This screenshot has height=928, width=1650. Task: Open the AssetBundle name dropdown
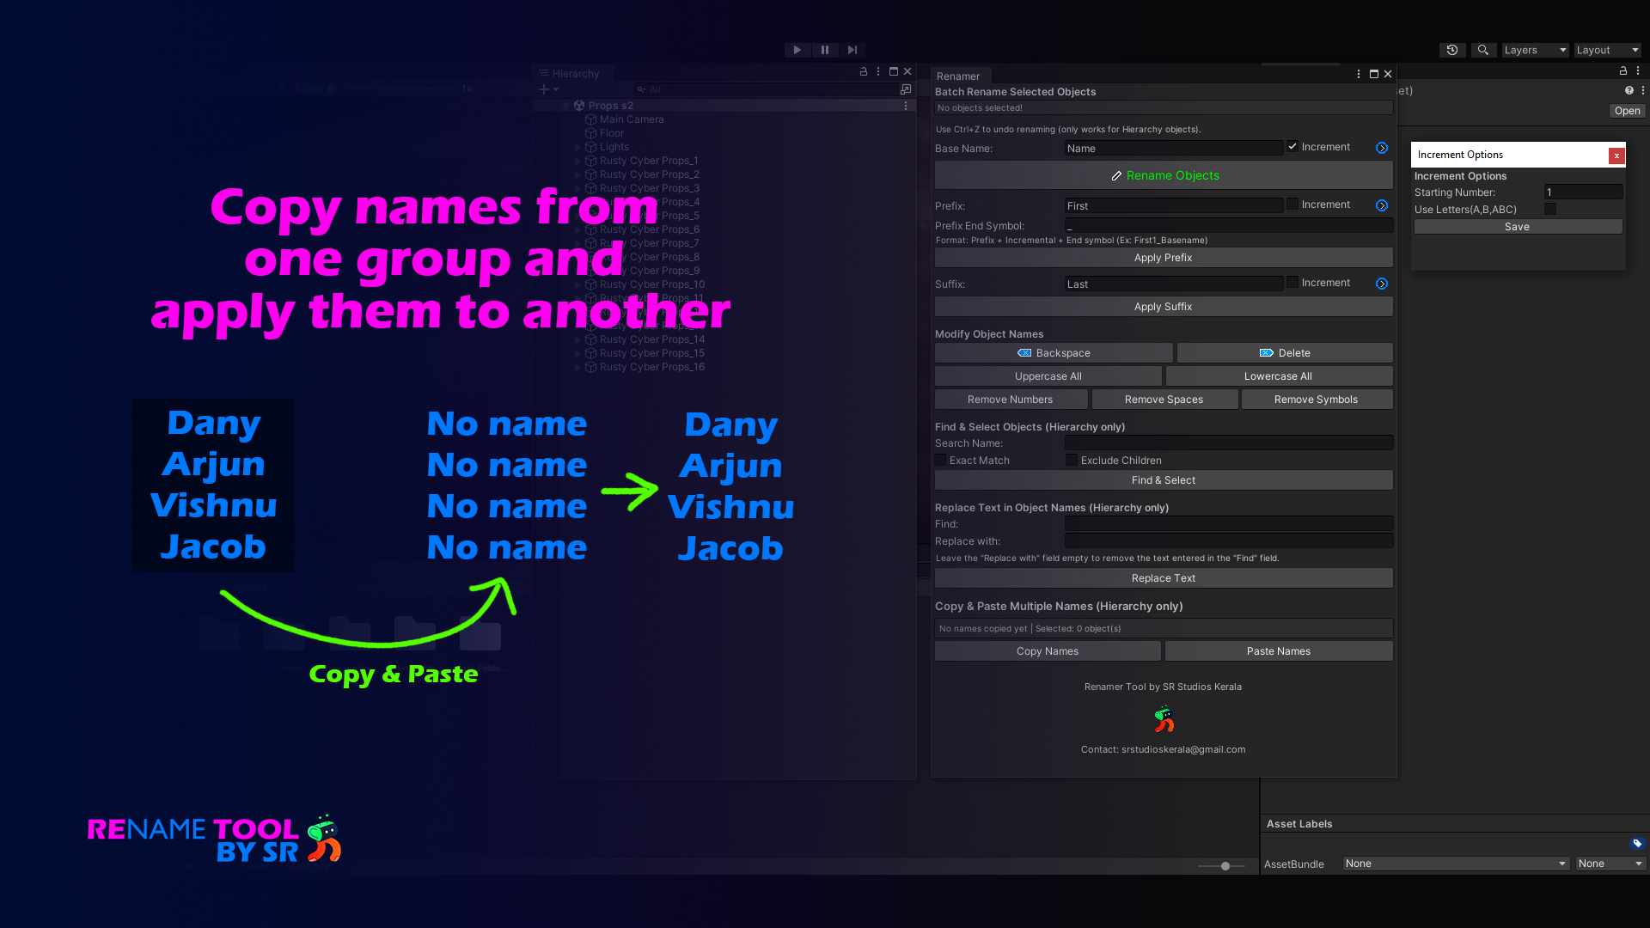1457,864
